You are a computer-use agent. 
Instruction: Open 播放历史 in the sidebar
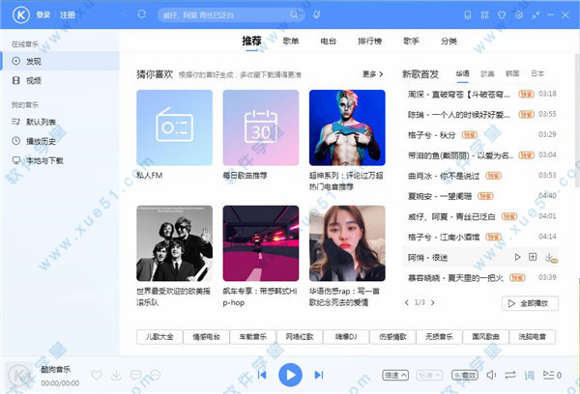60,141
